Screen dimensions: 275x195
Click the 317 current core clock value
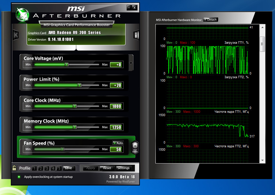tap(252, 136)
